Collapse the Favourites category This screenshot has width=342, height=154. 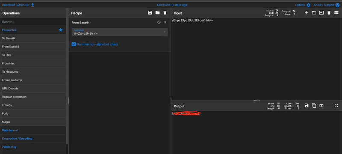33,30
